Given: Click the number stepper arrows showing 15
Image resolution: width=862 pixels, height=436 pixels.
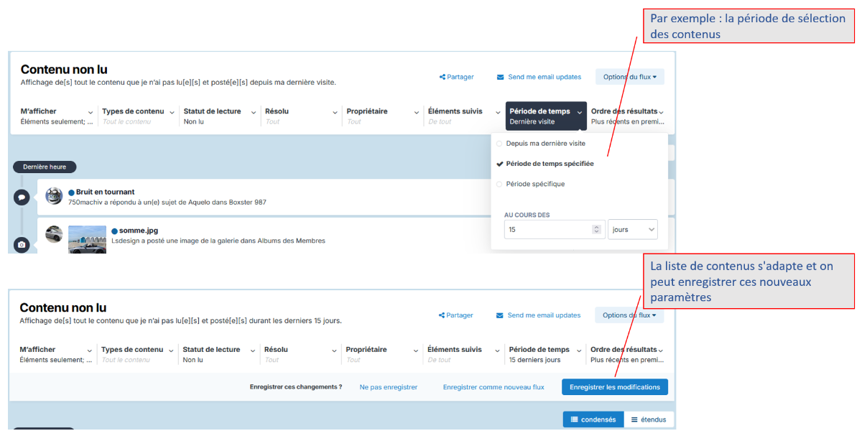Looking at the screenshot, I should (x=595, y=230).
